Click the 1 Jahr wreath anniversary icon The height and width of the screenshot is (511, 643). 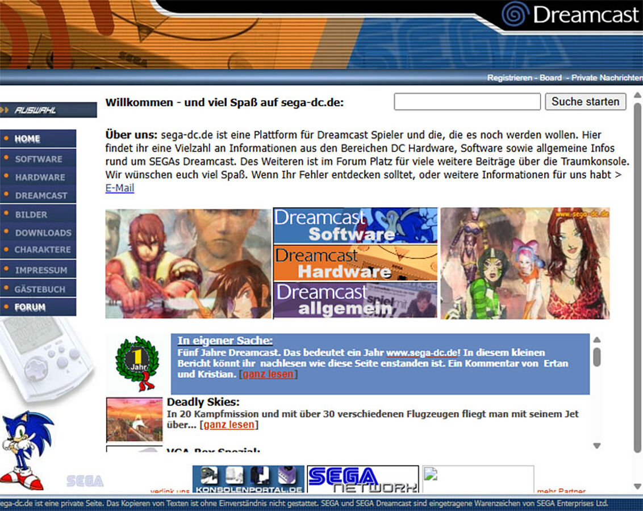[137, 363]
